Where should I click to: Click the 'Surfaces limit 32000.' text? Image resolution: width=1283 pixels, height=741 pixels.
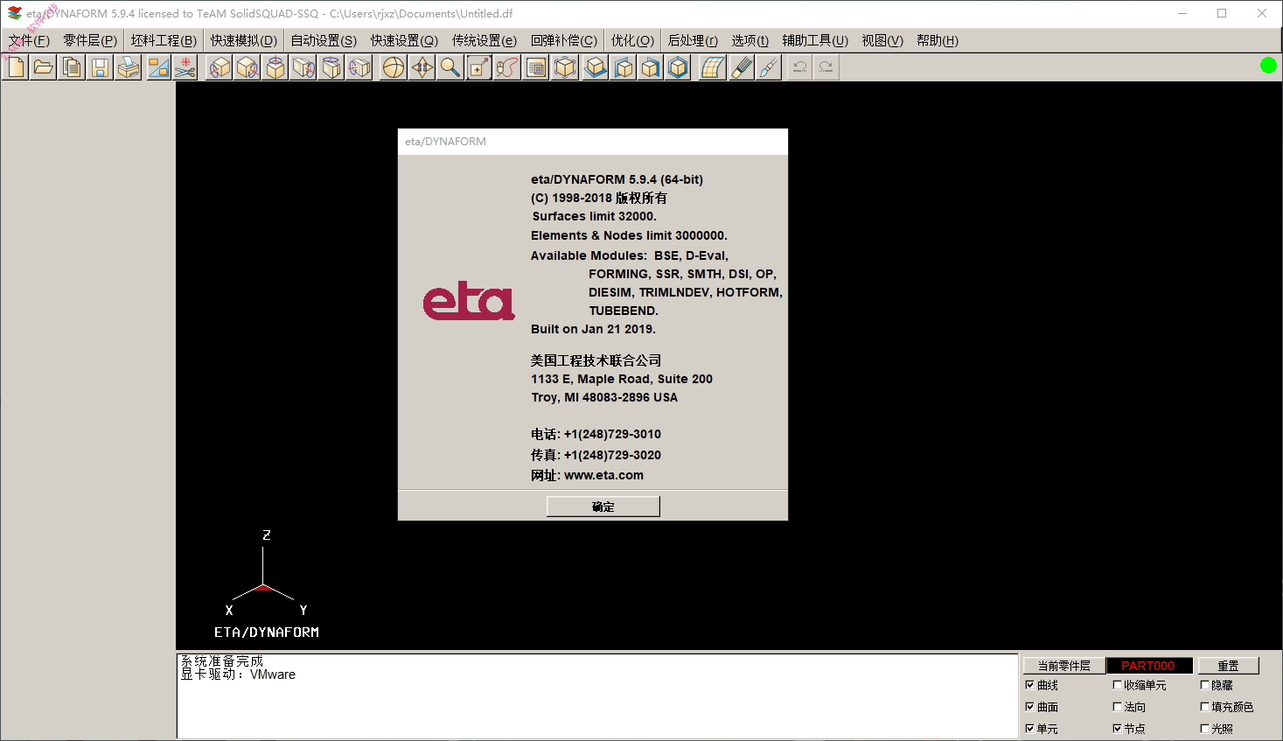point(594,216)
